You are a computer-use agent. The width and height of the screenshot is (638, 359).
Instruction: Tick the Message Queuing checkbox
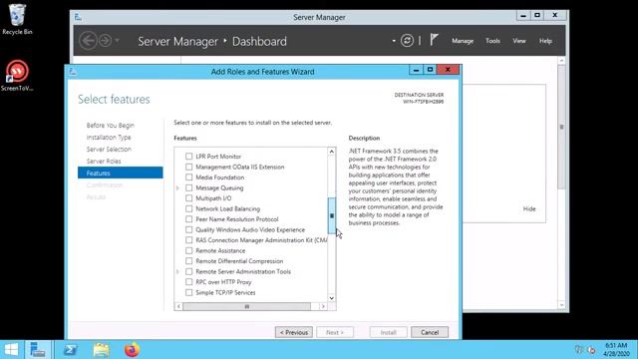point(188,187)
